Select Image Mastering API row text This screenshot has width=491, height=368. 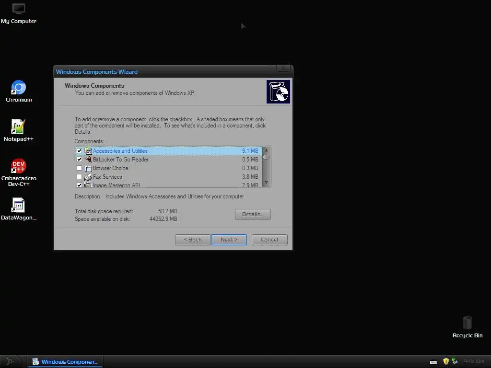[x=117, y=185]
